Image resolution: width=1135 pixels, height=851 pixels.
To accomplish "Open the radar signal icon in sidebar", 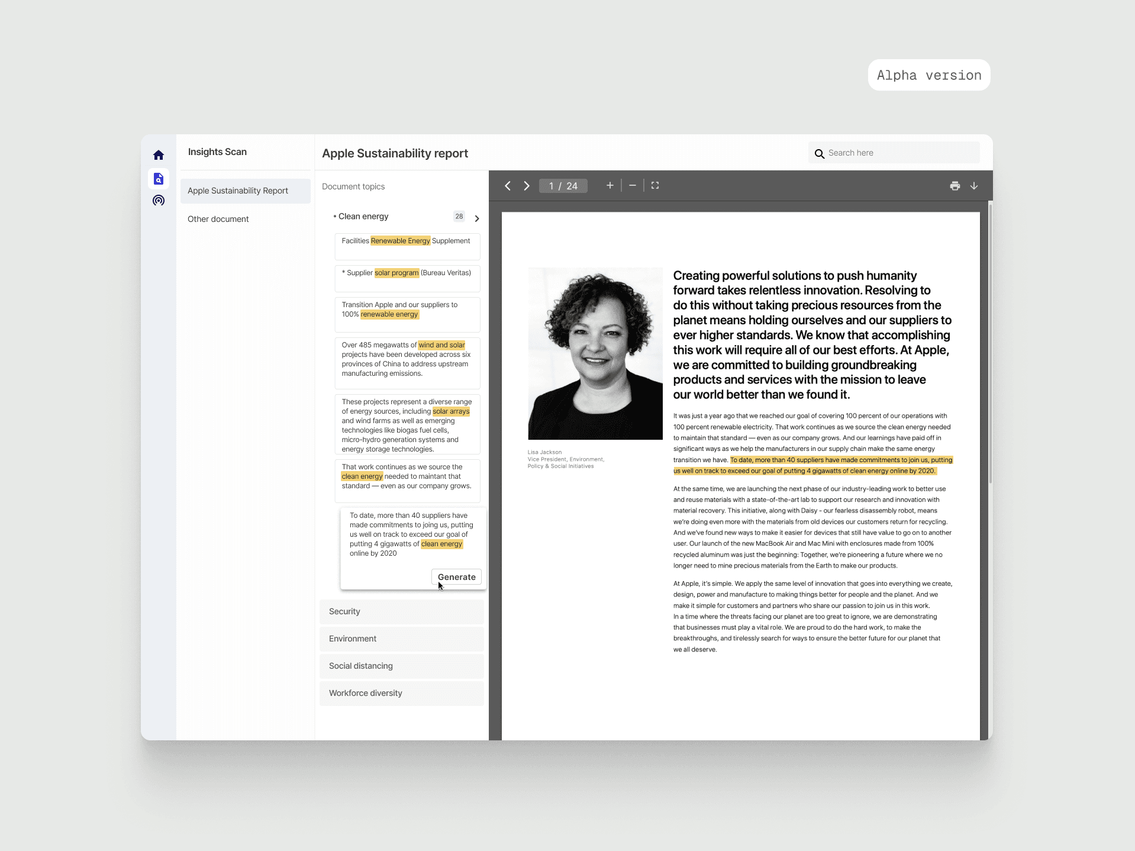I will (158, 201).
